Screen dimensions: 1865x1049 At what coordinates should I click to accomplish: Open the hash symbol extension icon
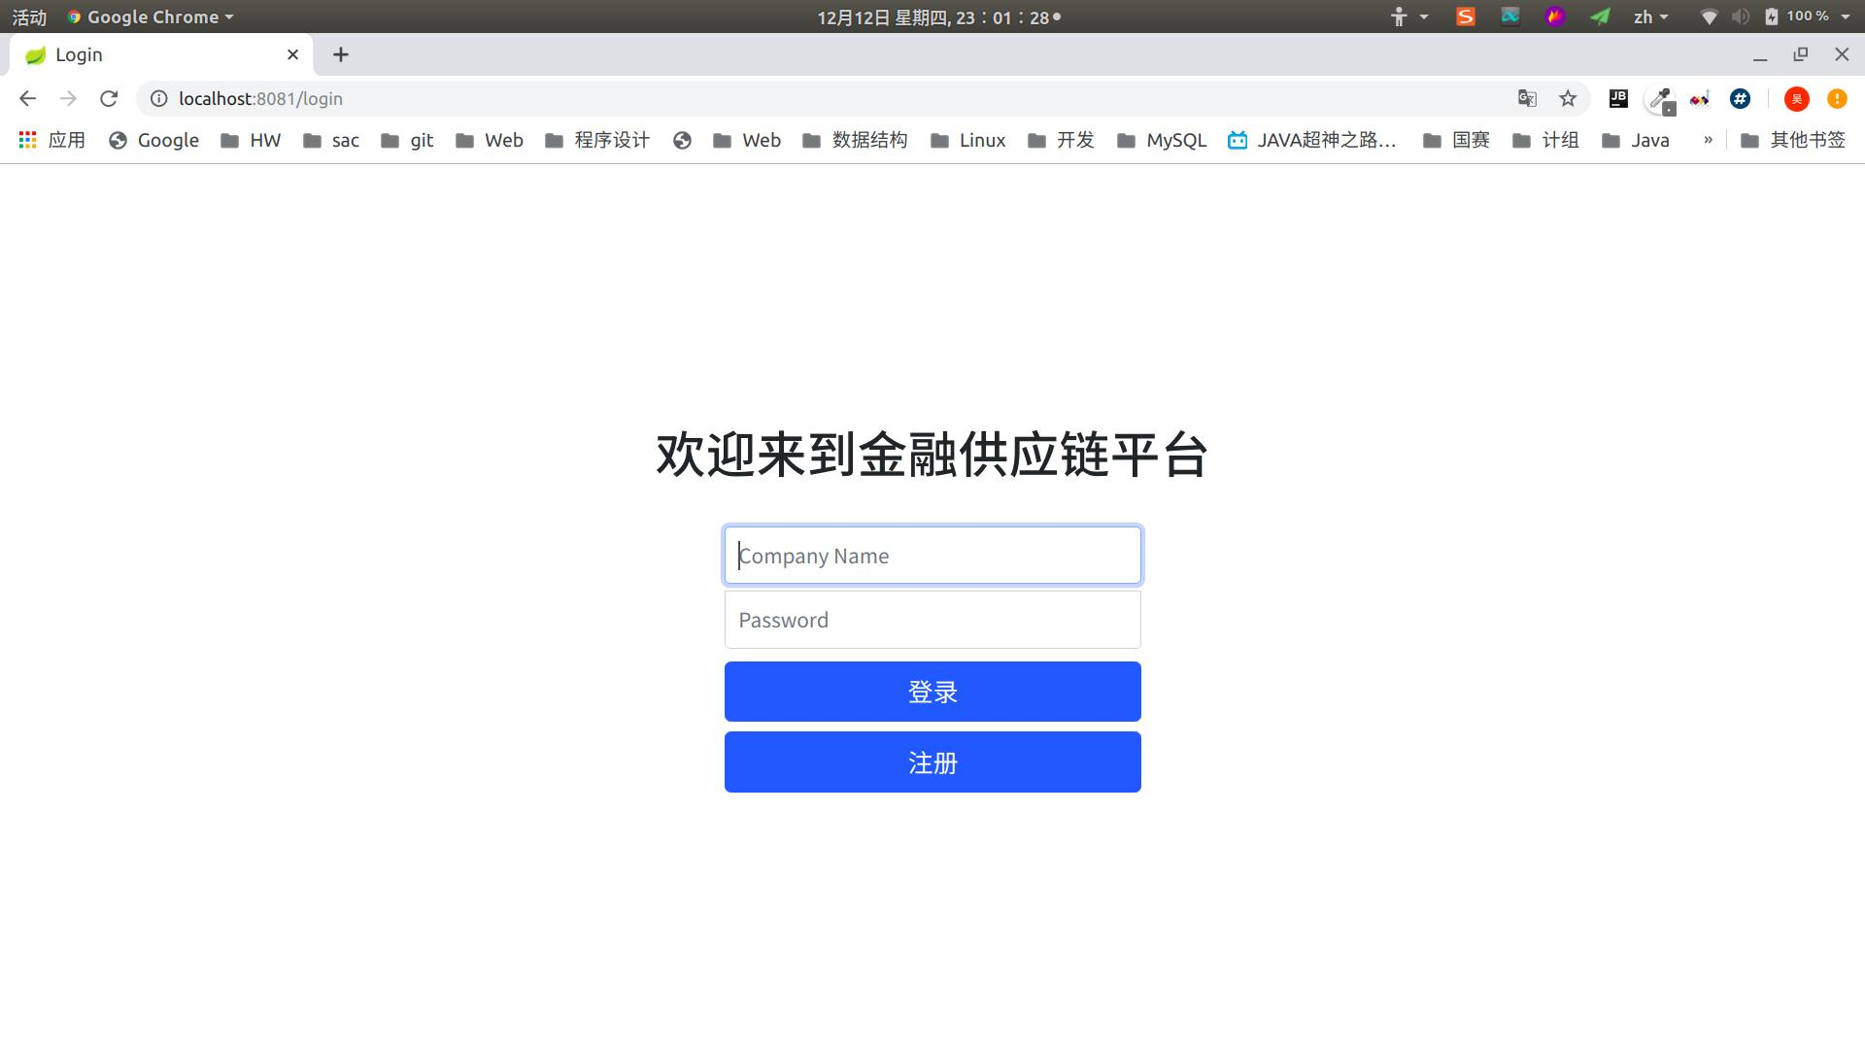tap(1740, 98)
